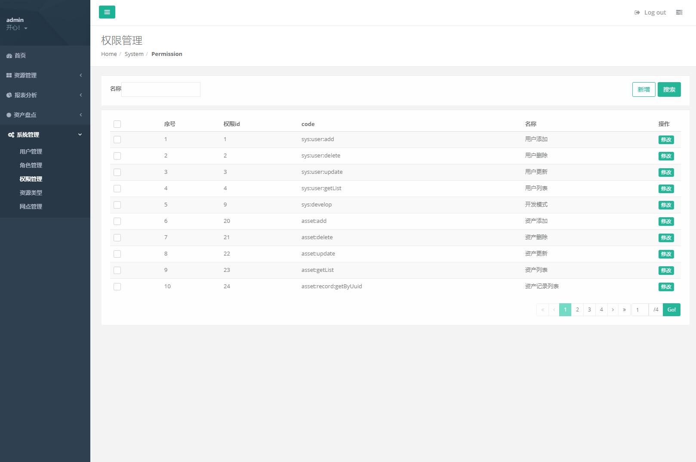Focus the 名称 search input field
This screenshot has height=462, width=696.
pyautogui.click(x=161, y=89)
